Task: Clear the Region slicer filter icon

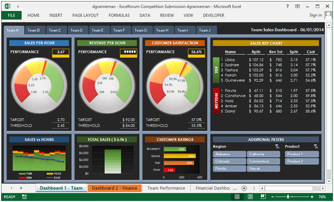Action: tap(277, 146)
